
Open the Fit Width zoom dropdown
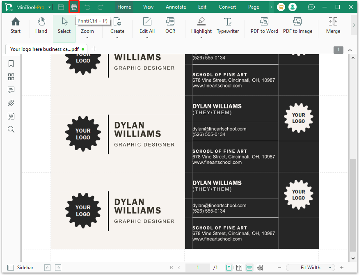pyautogui.click(x=311, y=268)
